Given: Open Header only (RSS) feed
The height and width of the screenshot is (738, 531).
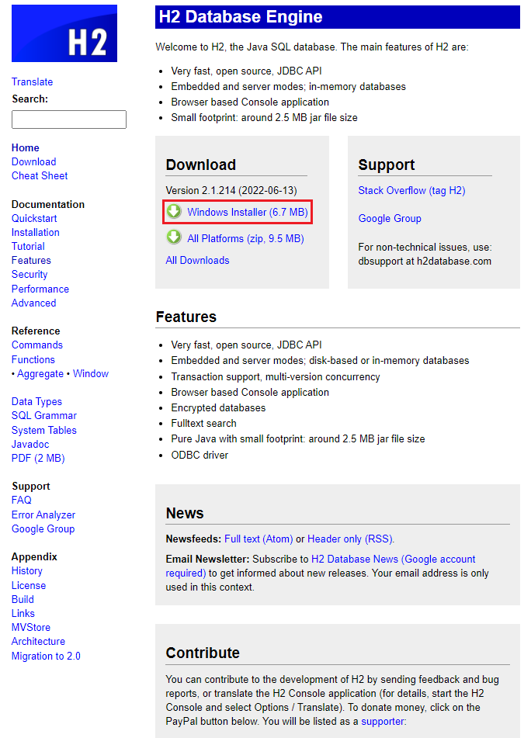Looking at the screenshot, I should 350,539.
